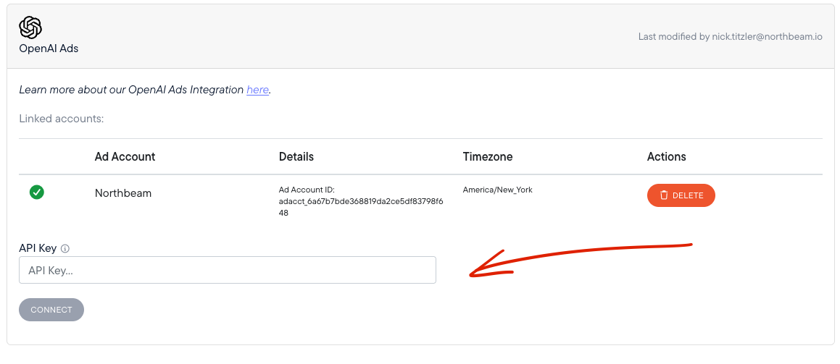
Task: Click the 'Actions' column header
Action: [667, 156]
